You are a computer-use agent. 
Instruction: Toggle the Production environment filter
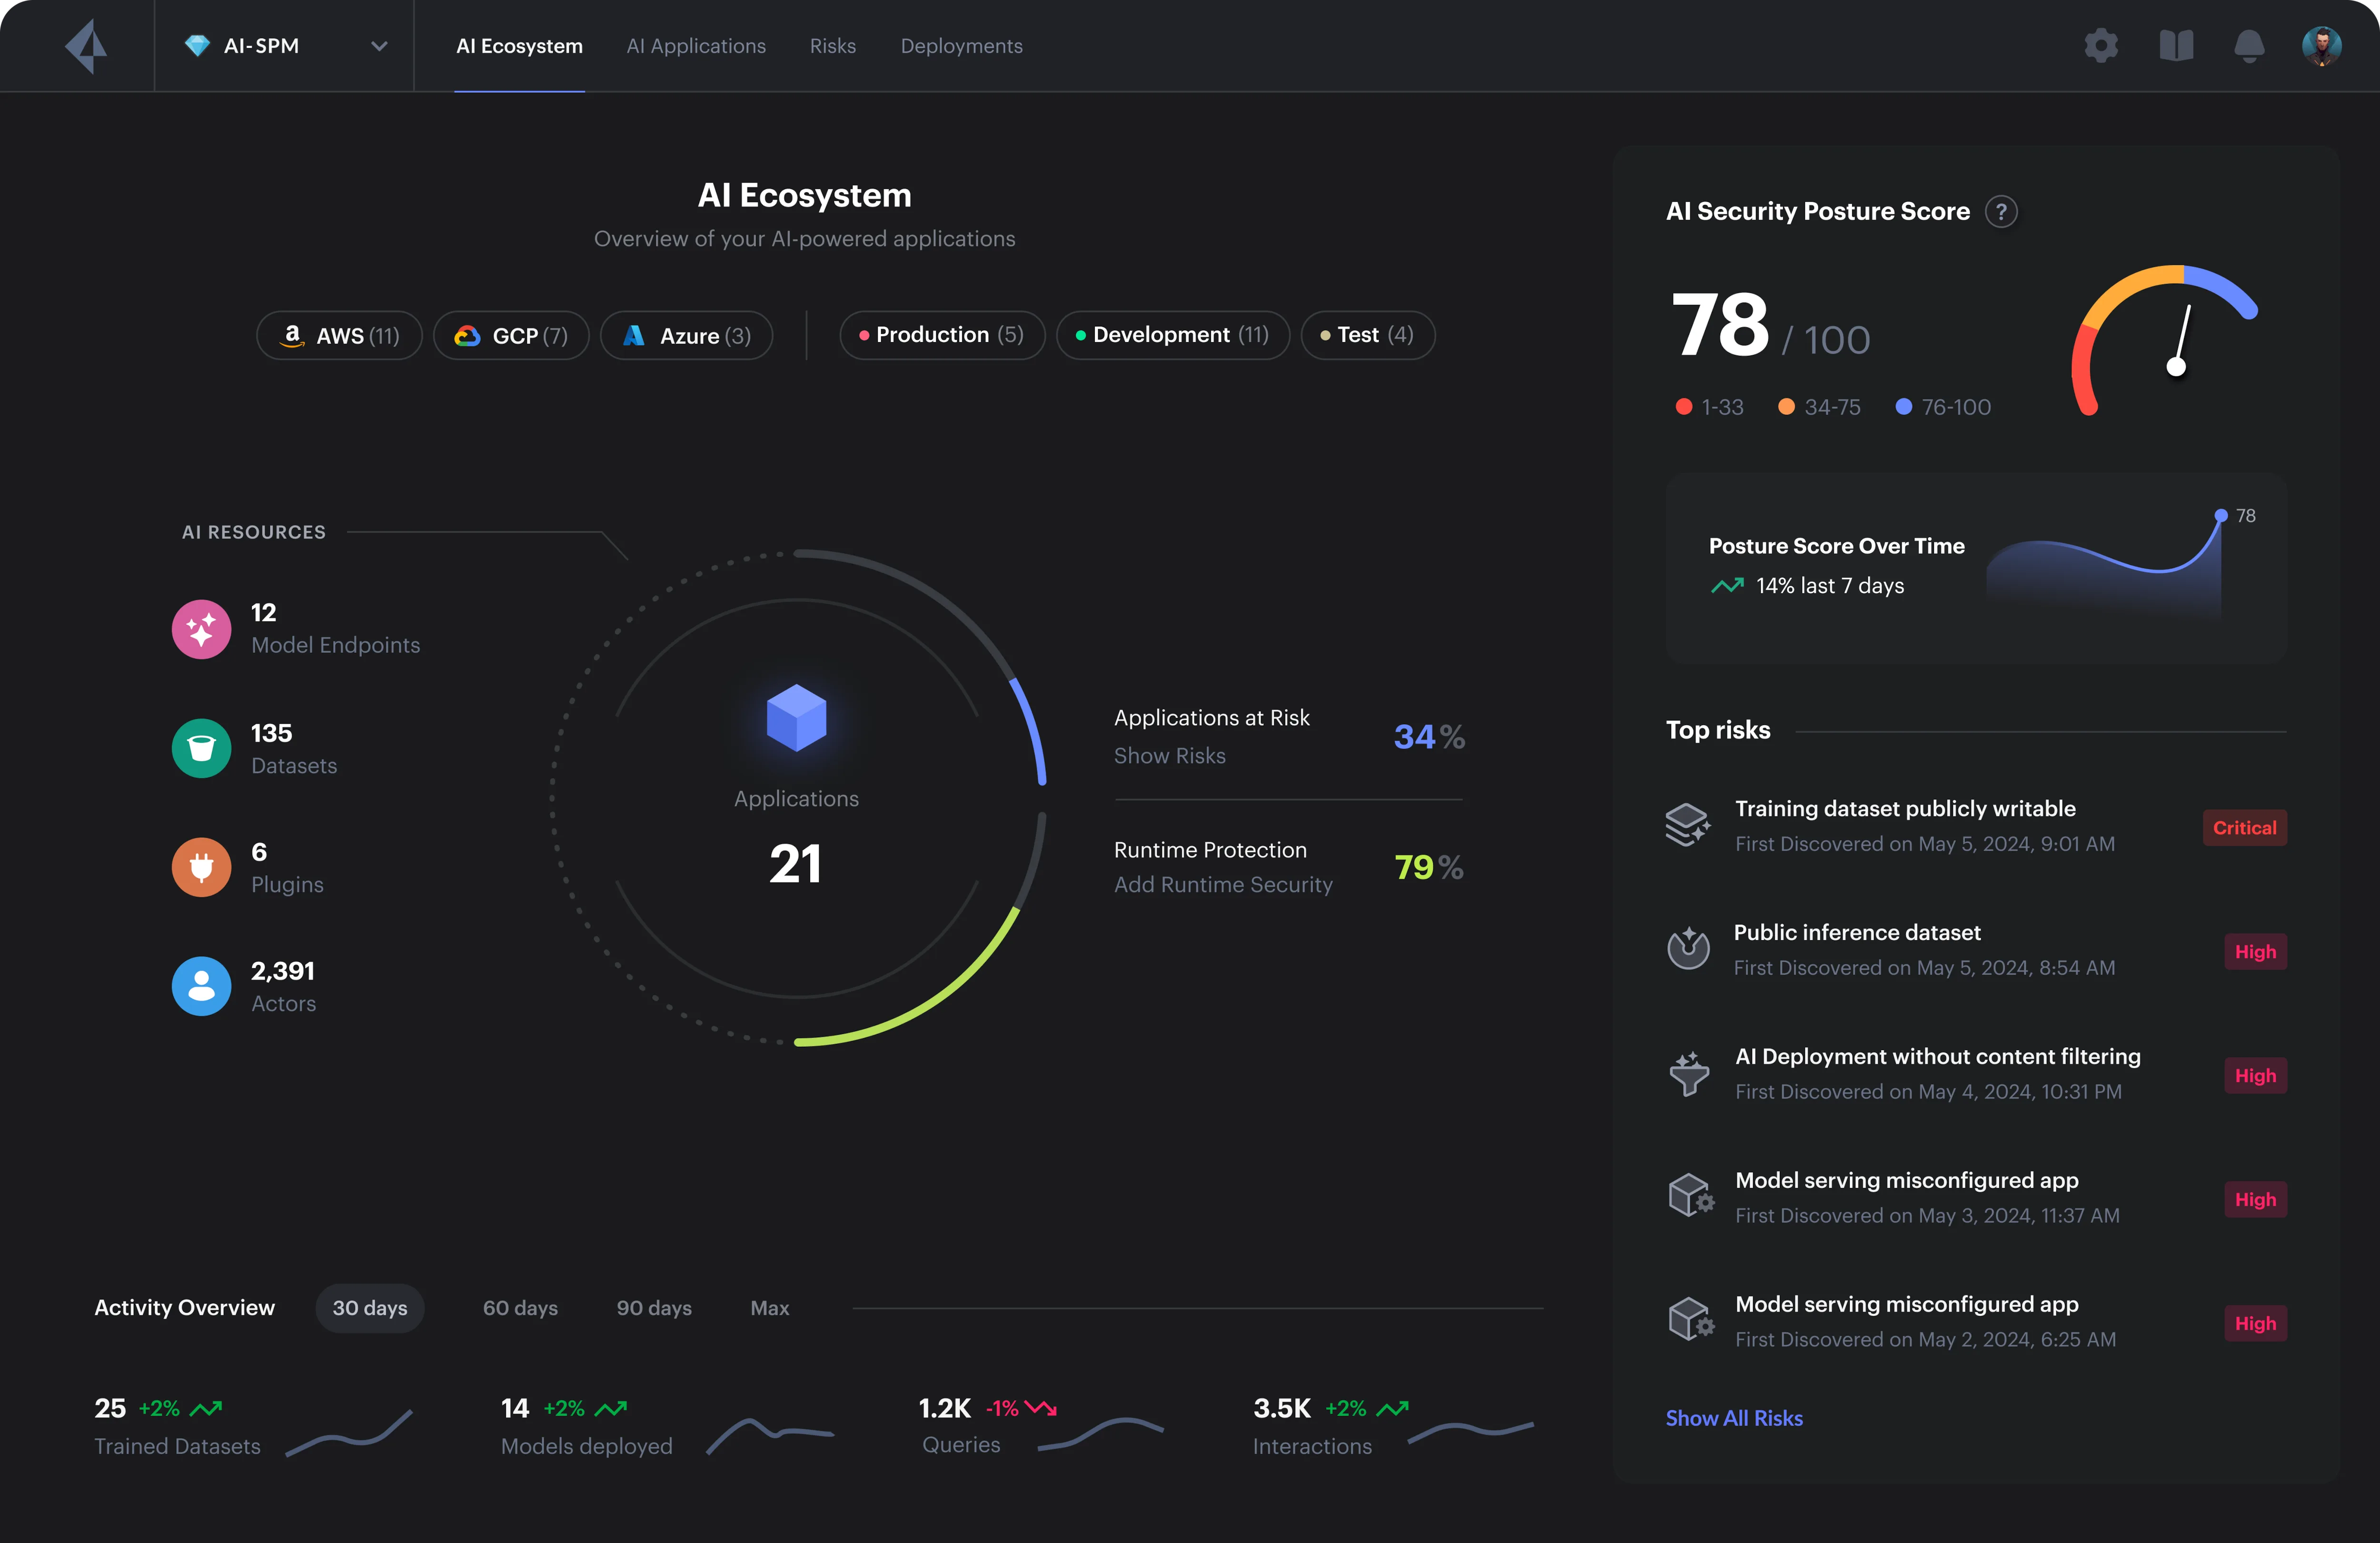coord(941,335)
